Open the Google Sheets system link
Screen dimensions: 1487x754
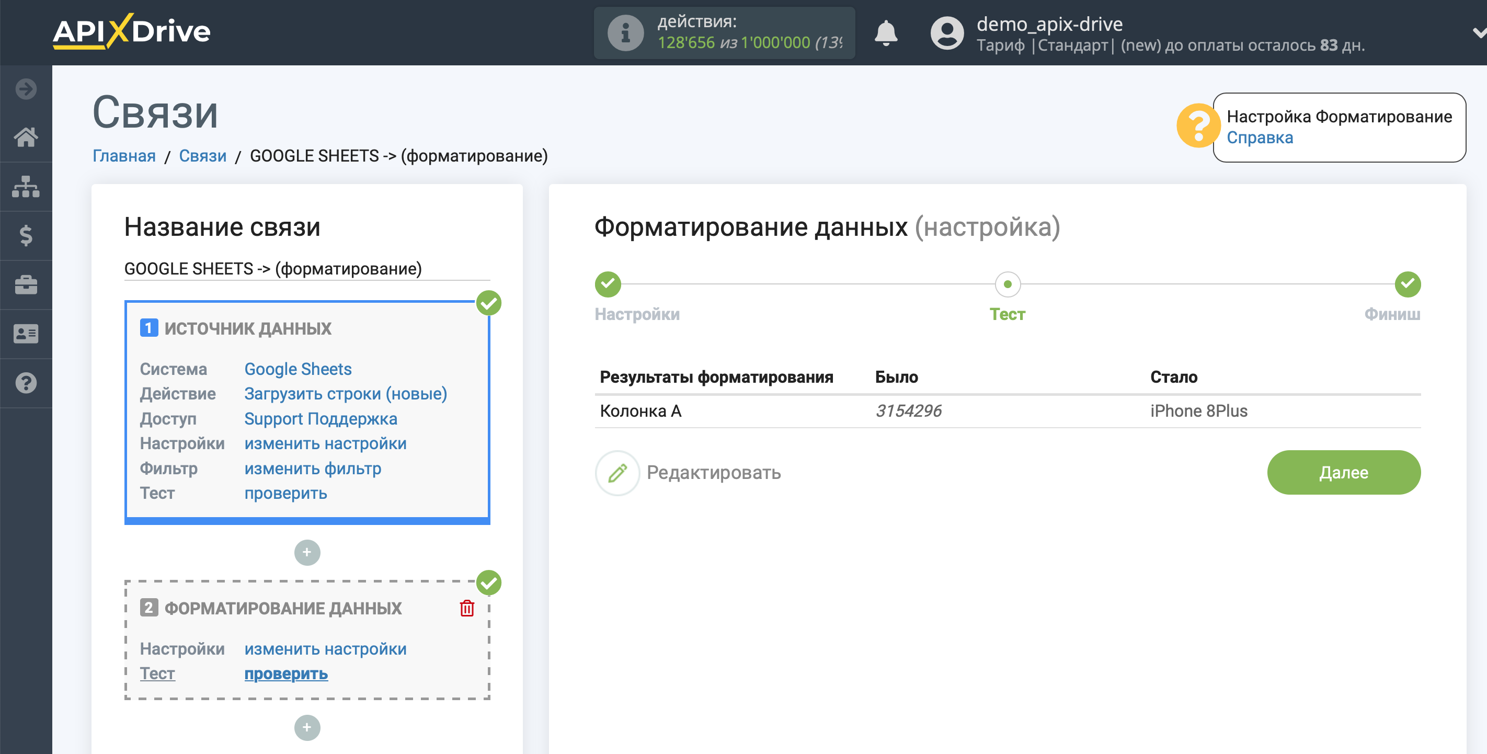pos(298,369)
